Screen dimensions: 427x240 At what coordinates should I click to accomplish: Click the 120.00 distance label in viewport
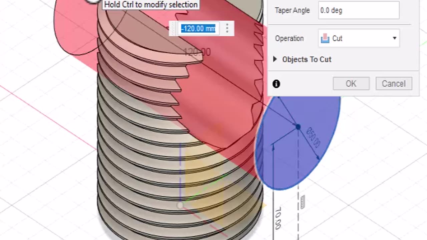(x=197, y=52)
